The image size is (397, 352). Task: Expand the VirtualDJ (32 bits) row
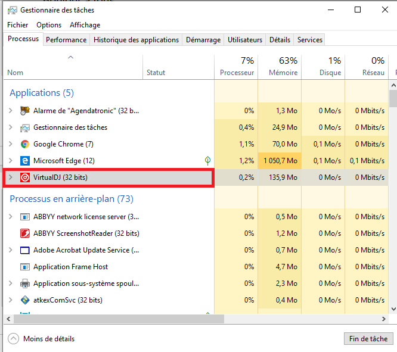click(x=10, y=177)
